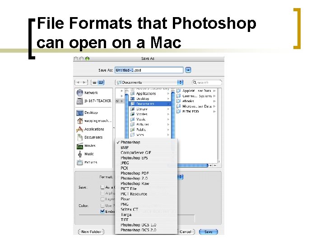325x243 pixels.
Task: Open Movies in the sidebar
Action: click(86, 146)
